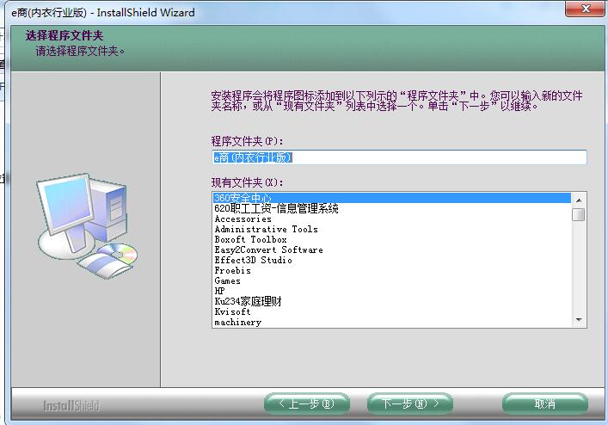
Task: Pick Froebis folder from list
Action: click(x=391, y=271)
